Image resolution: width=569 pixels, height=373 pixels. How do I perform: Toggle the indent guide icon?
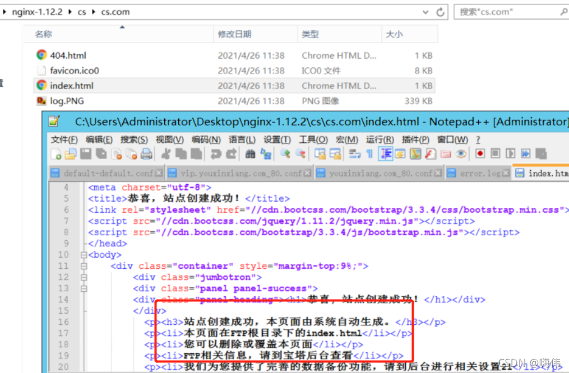[x=385, y=154]
